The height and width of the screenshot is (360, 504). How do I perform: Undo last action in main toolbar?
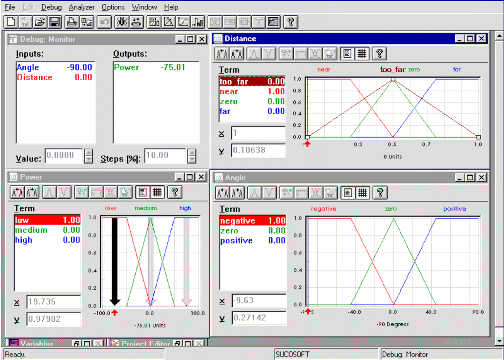(104, 22)
